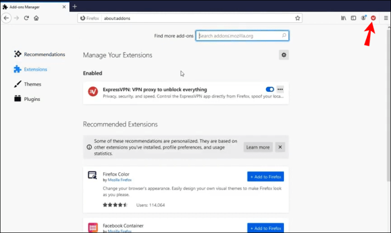The image size is (391, 233).
Task: Reload the current page
Action: [26, 18]
